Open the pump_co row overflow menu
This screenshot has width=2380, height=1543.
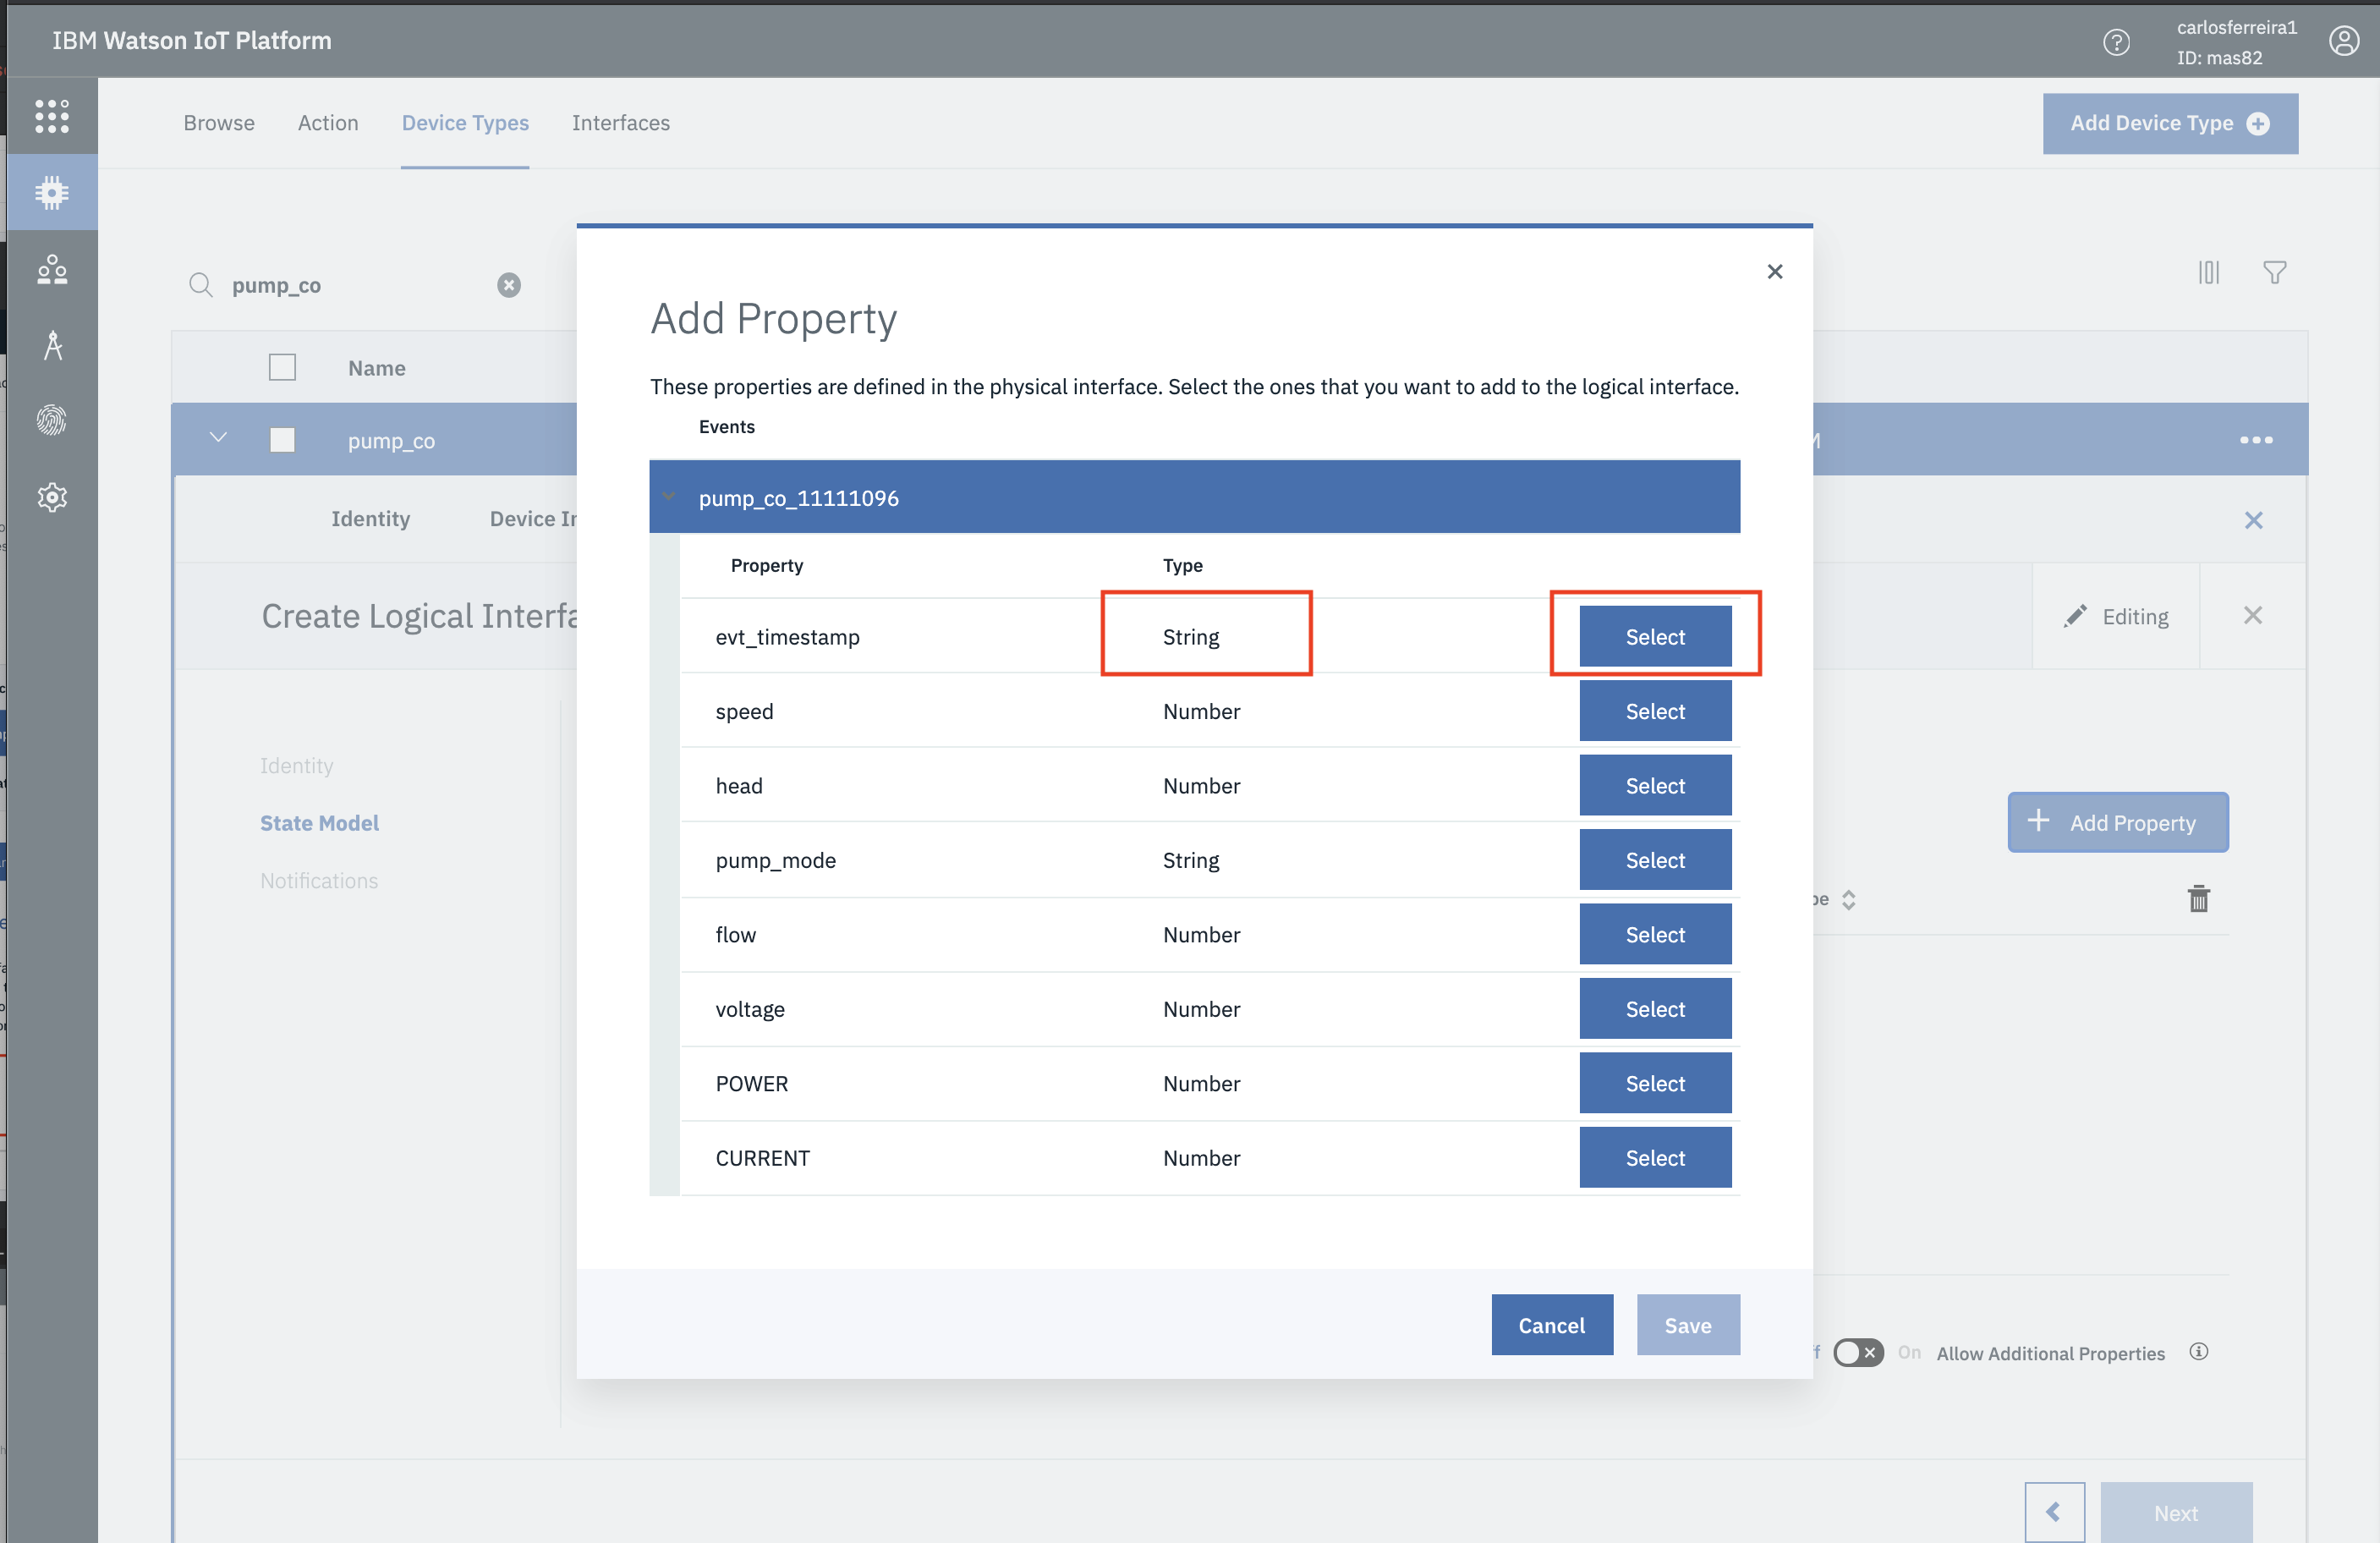pos(2256,440)
